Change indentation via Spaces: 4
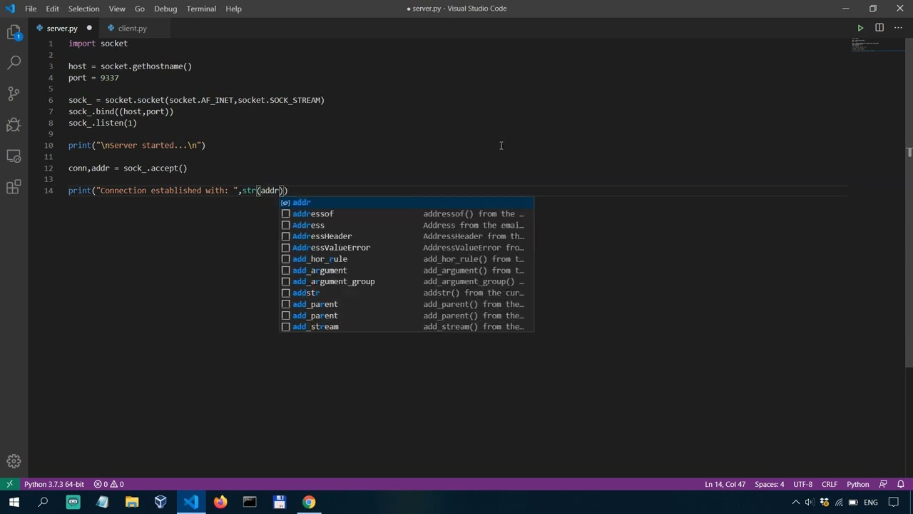 click(x=769, y=484)
